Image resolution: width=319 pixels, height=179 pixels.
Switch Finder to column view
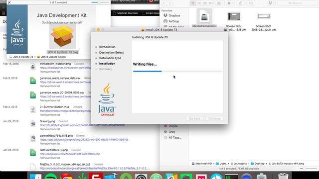[x=205, y=3]
